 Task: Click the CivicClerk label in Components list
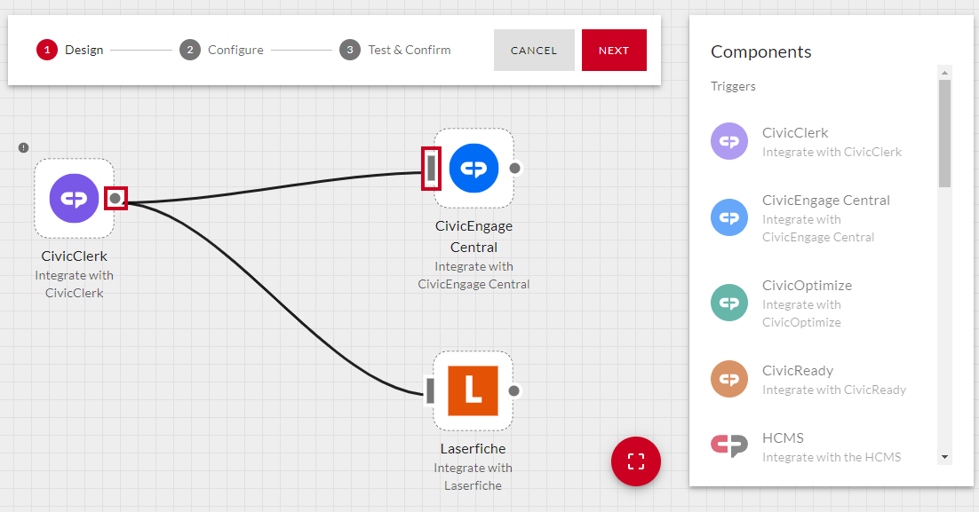pos(795,133)
